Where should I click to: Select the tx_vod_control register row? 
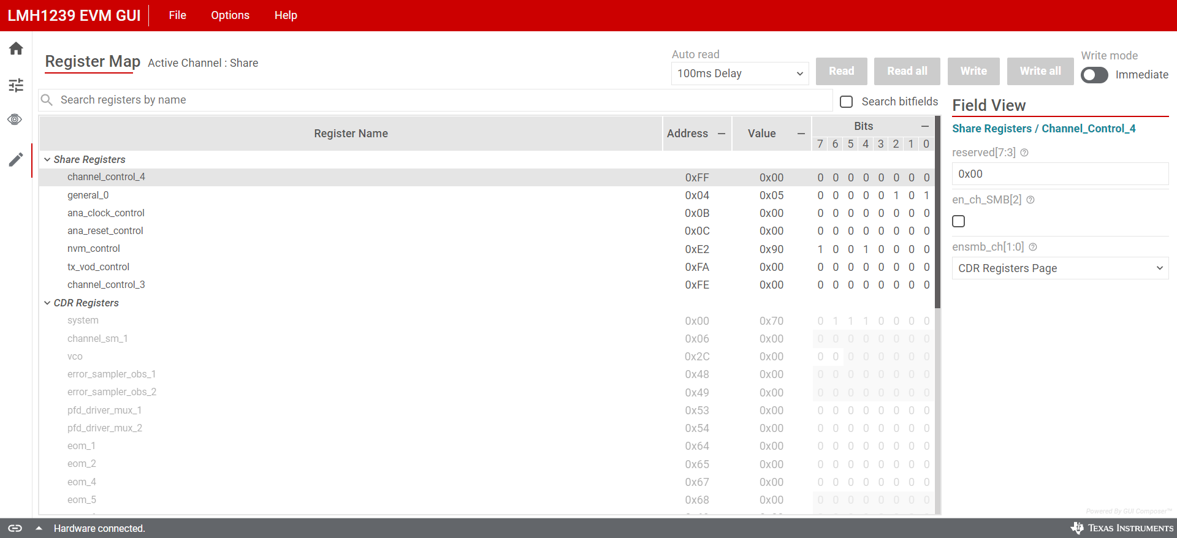[487, 267]
